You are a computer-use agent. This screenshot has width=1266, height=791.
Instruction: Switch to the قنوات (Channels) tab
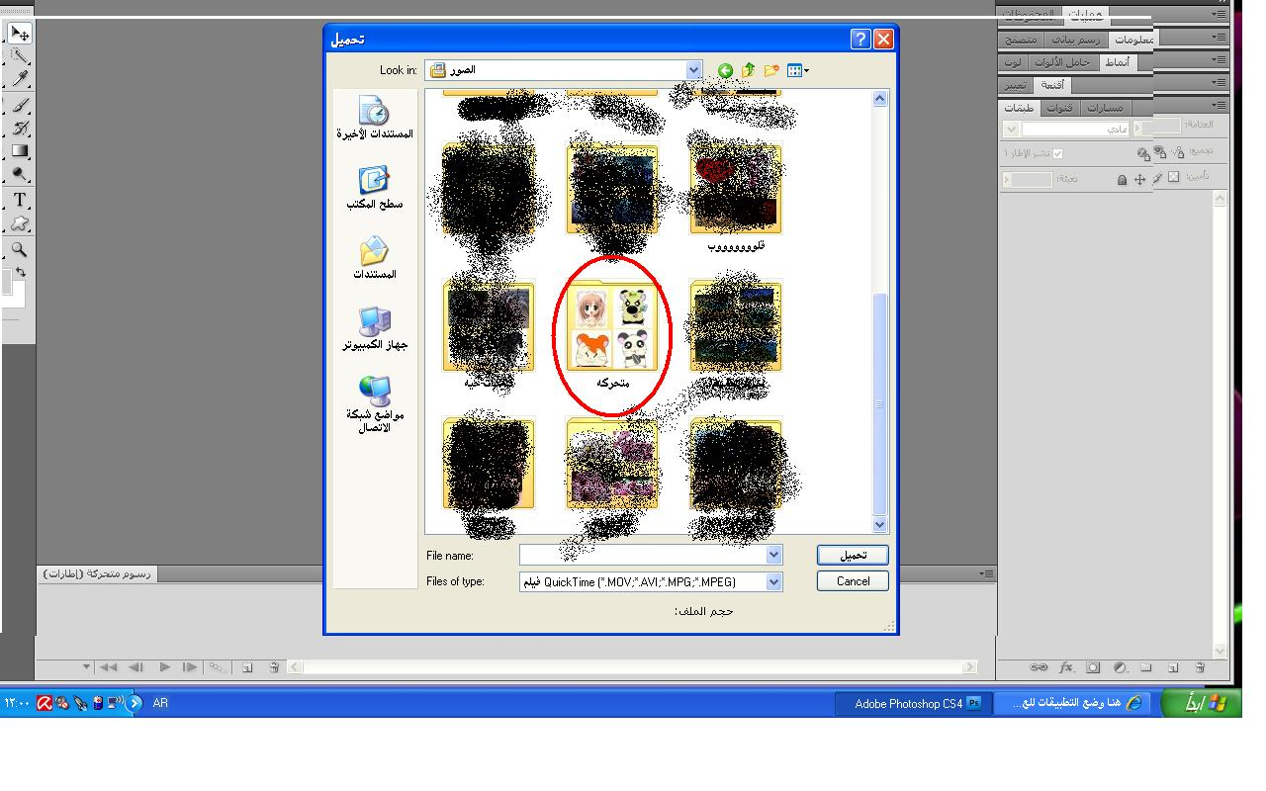tap(1059, 108)
